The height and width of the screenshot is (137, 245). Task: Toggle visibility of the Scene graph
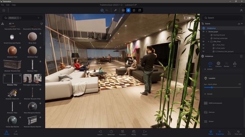(x=203, y=32)
